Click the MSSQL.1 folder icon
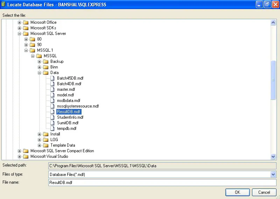The image size is (280, 199). (33, 50)
